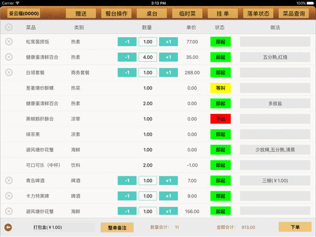Edit the 4.00 quantity field of 健康蛋清鲜百合

click(148, 57)
